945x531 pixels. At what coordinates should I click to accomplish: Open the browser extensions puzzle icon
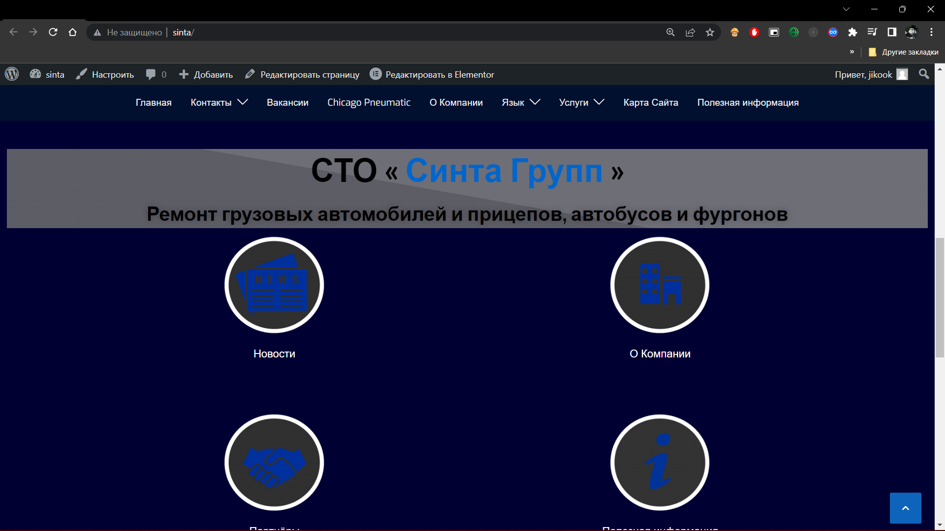coord(852,32)
